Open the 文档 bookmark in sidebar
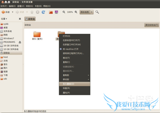 click(x=11, y=61)
